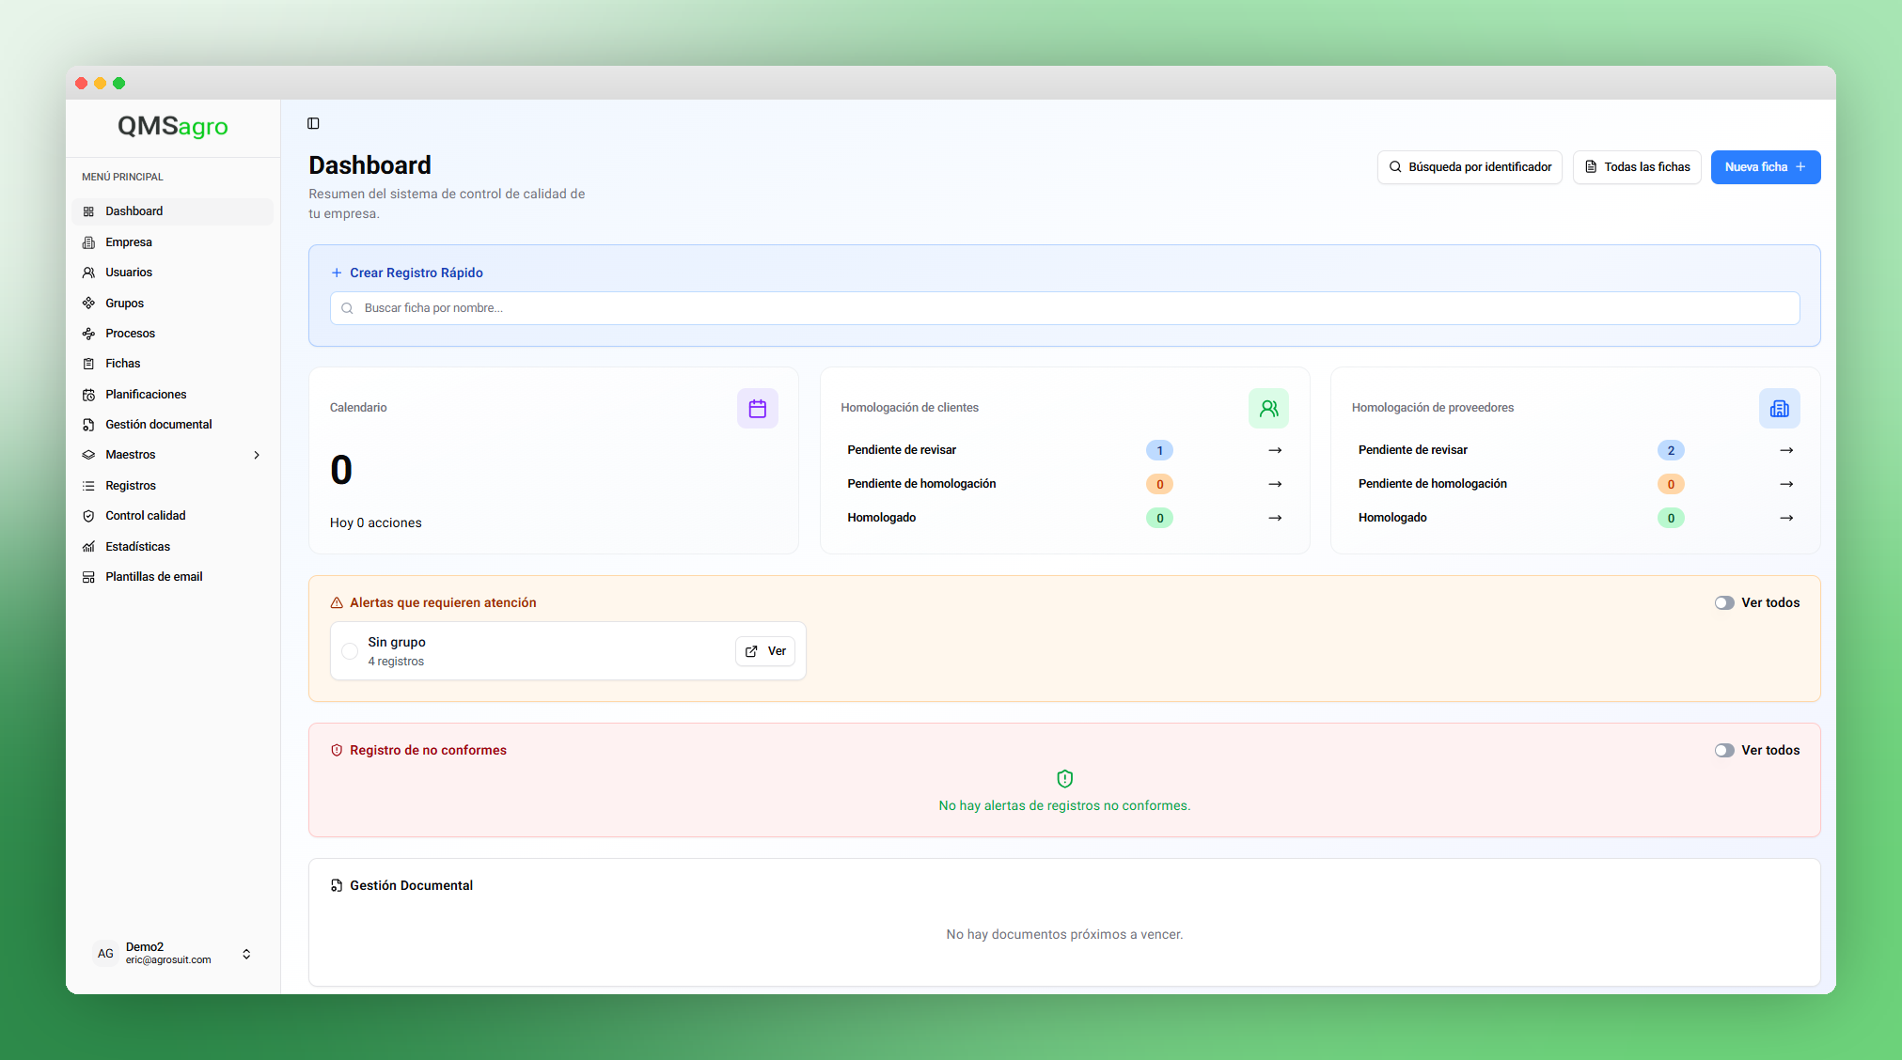Click the arrow beside proveedores Homologado

coord(1785,518)
